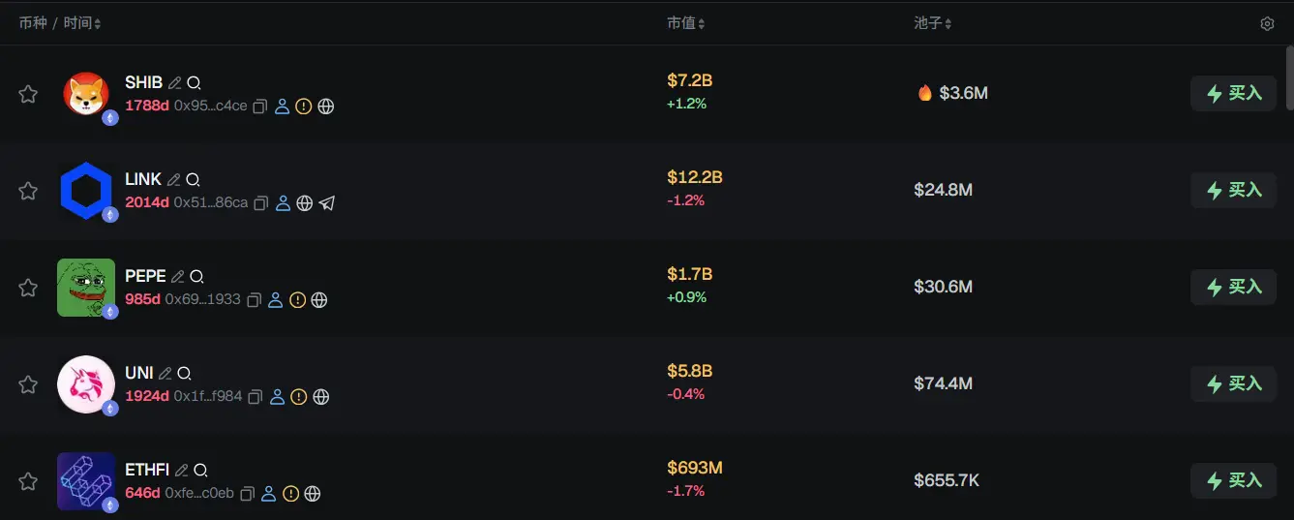The image size is (1294, 520).
Task: Copy the SHIB contract address
Action: (x=259, y=107)
